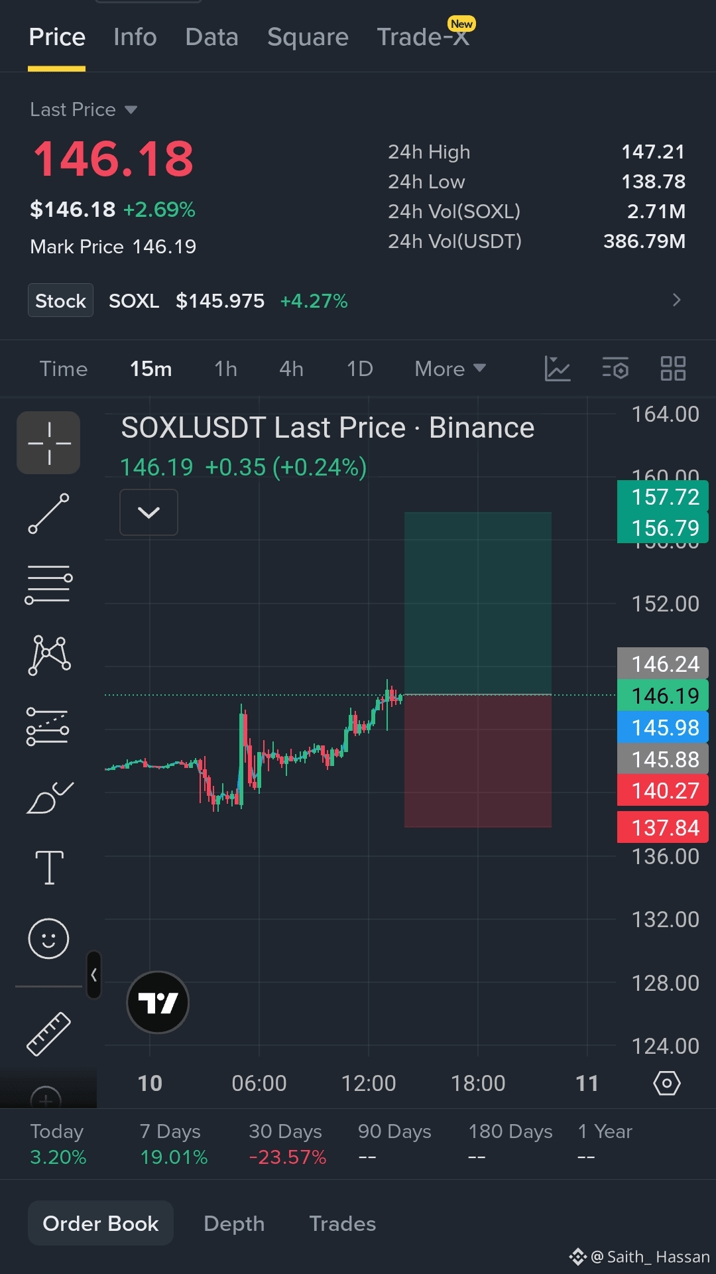Open the Depth tab
The width and height of the screenshot is (716, 1274).
234,1224
